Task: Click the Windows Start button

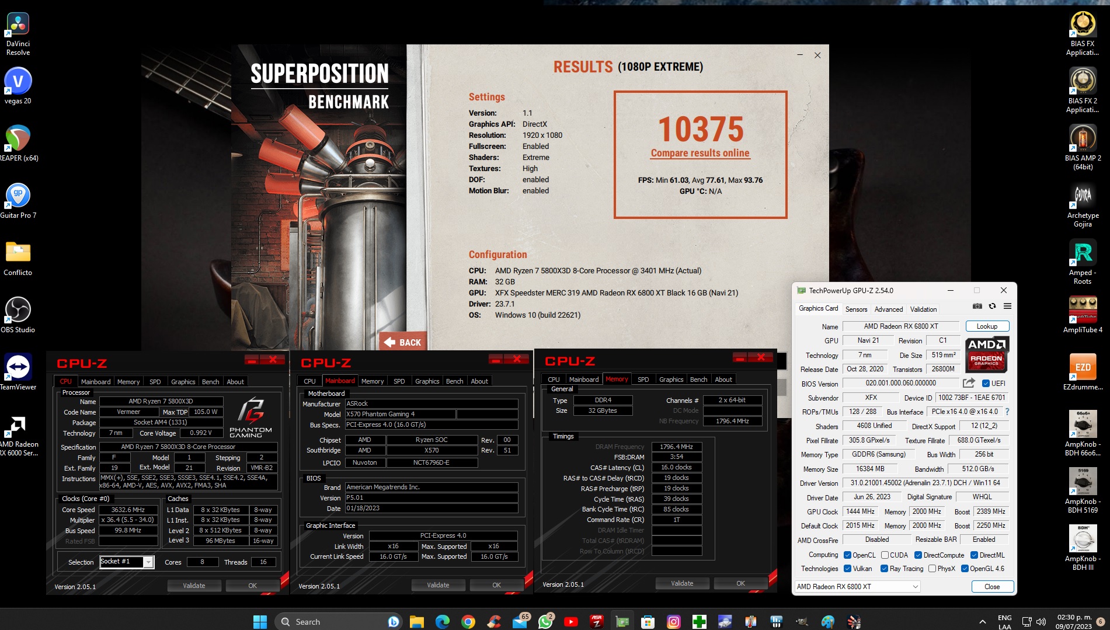Action: coord(260,622)
